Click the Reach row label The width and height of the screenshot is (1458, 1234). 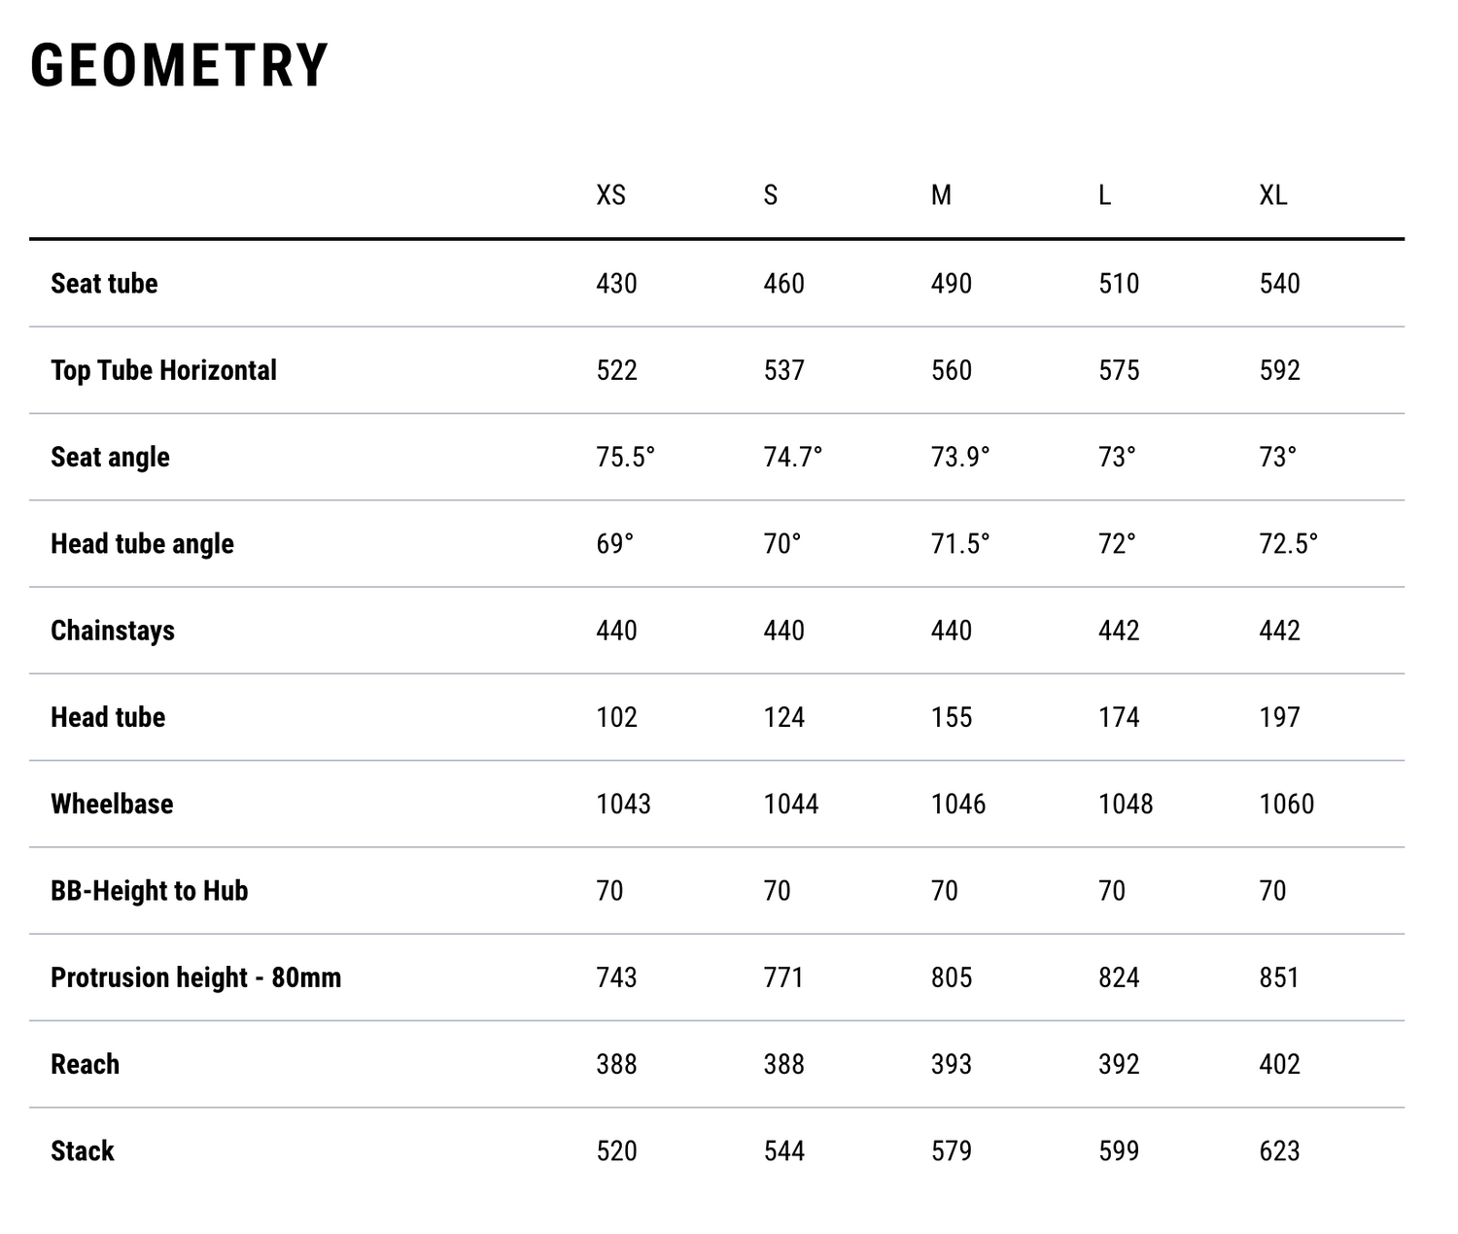(x=85, y=1064)
